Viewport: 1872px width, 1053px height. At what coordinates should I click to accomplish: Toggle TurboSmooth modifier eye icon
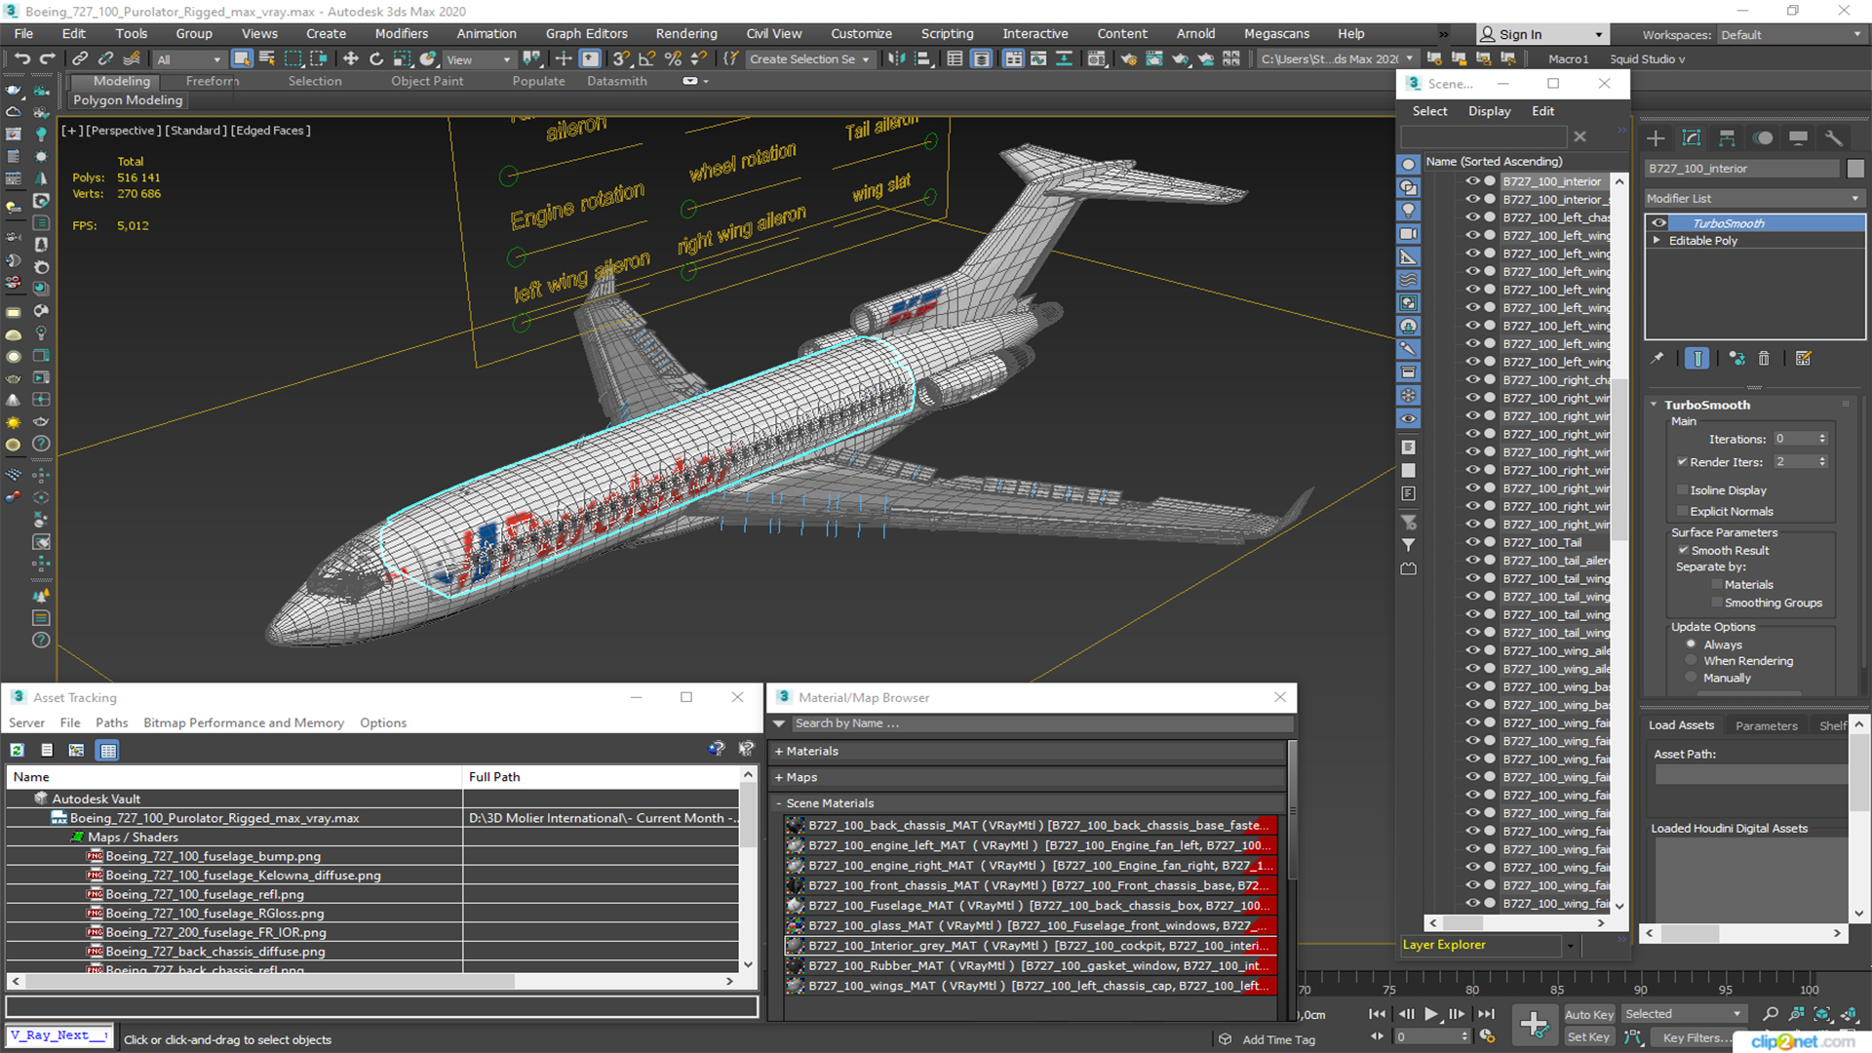pyautogui.click(x=1658, y=223)
